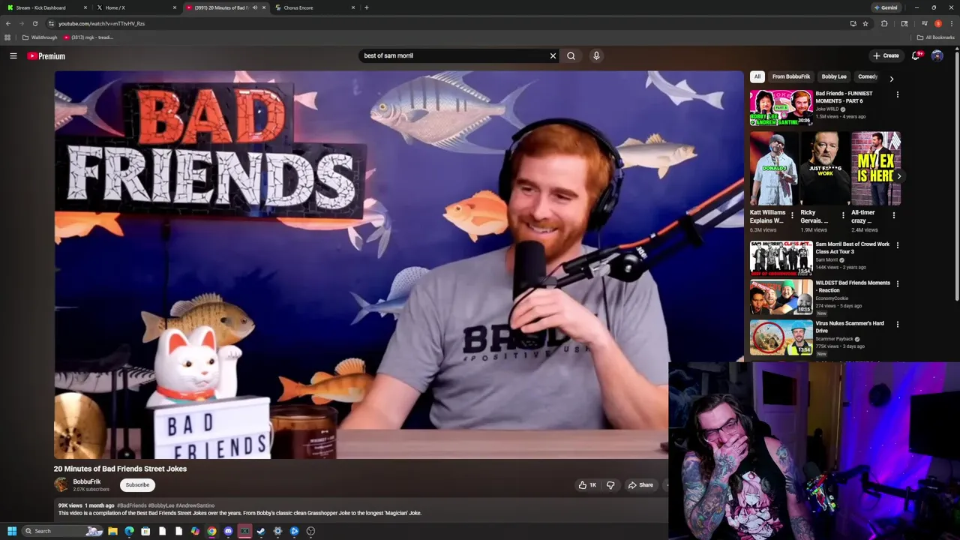Open the All Bookmarks folder
This screenshot has height=540, width=960.
935,37
